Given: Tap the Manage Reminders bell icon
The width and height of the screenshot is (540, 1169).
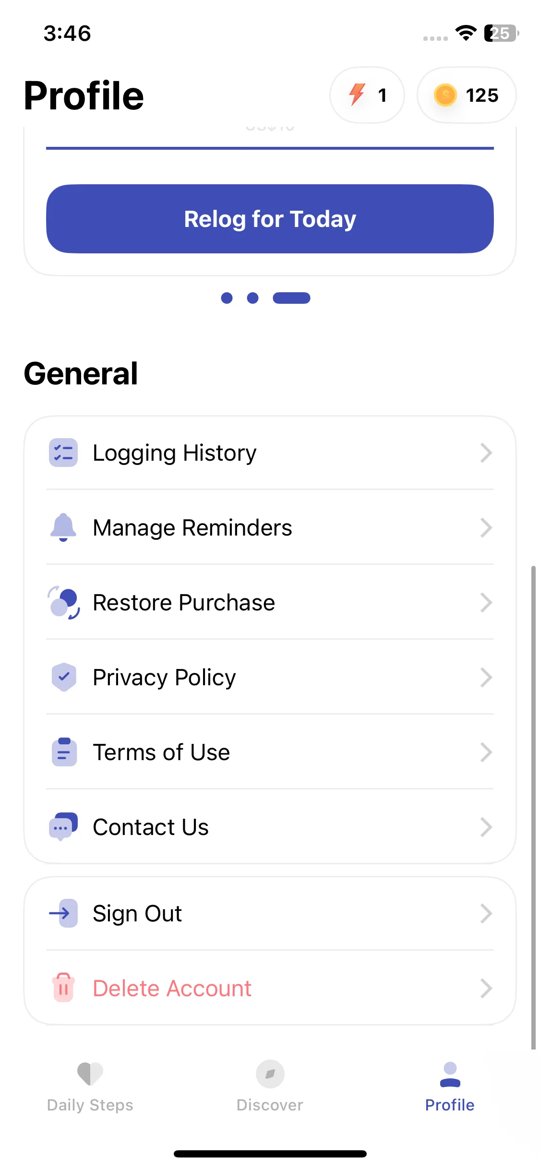Looking at the screenshot, I should (63, 527).
